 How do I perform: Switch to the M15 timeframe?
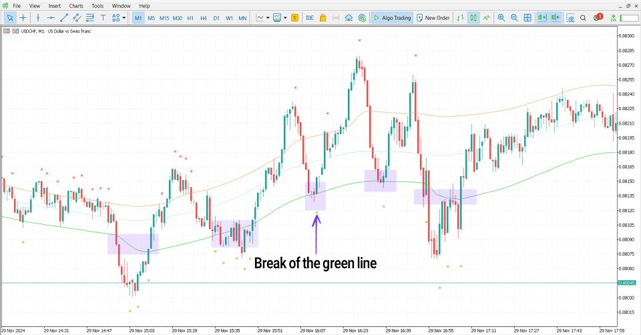pyautogui.click(x=164, y=18)
